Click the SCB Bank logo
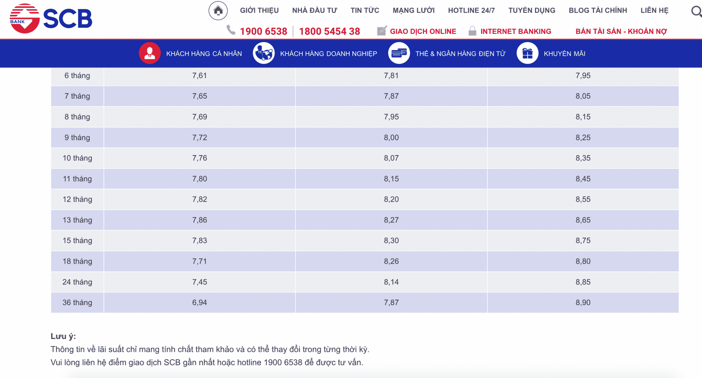This screenshot has height=378, width=702. click(x=51, y=18)
